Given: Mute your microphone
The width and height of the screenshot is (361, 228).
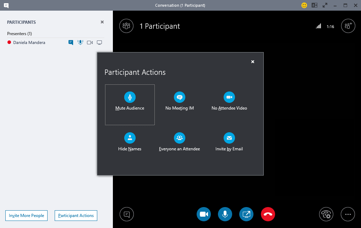Looking at the screenshot, I should click(x=225, y=214).
